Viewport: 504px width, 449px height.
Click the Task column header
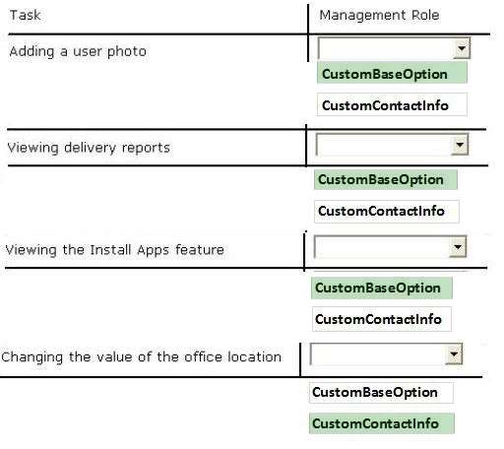tap(25, 15)
